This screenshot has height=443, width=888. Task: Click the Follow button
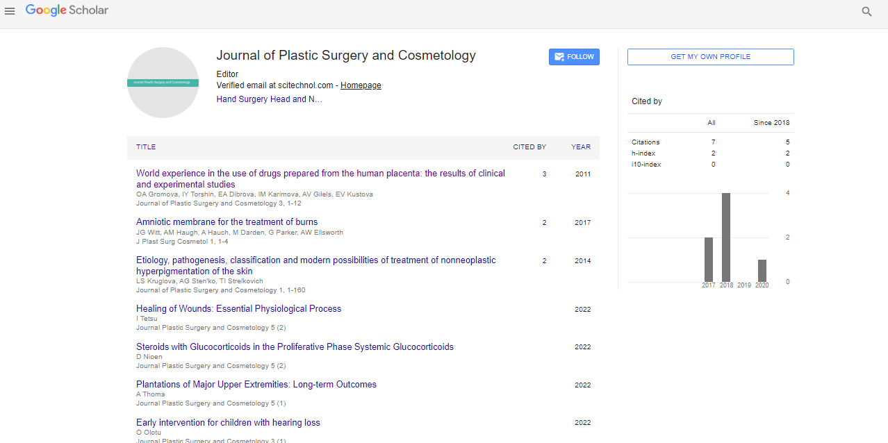click(574, 57)
